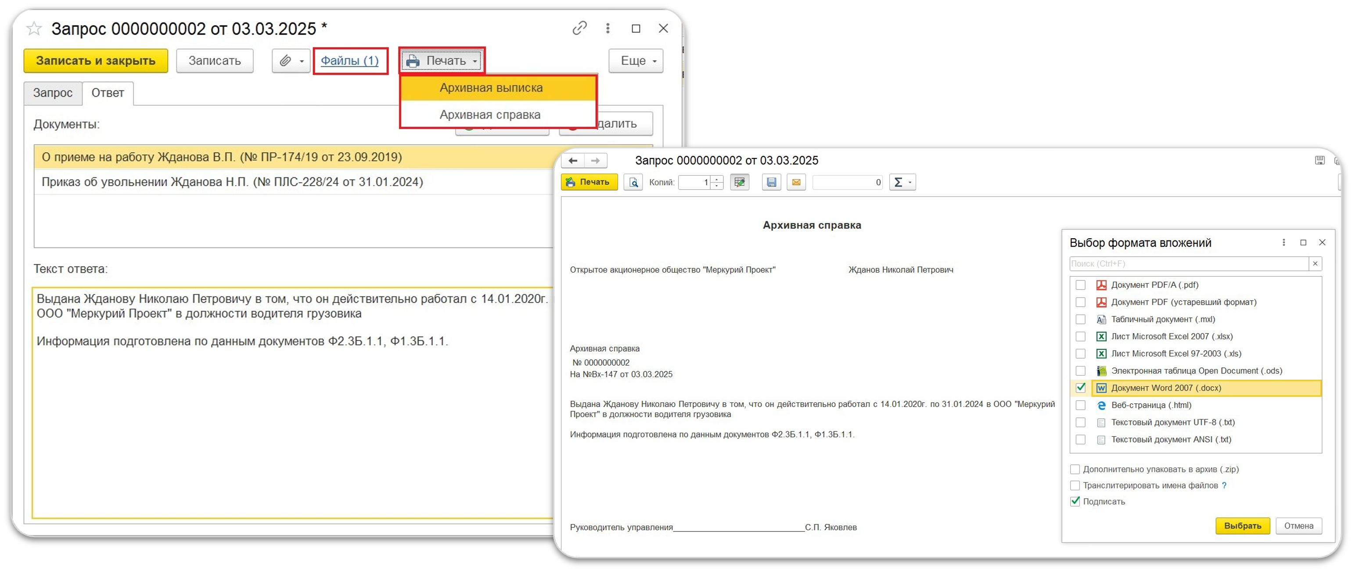Send the form by email envelope icon

[796, 182]
